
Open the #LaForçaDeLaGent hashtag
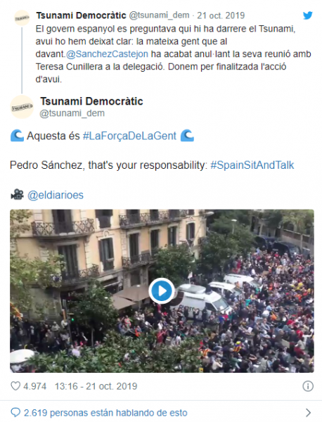(129, 136)
